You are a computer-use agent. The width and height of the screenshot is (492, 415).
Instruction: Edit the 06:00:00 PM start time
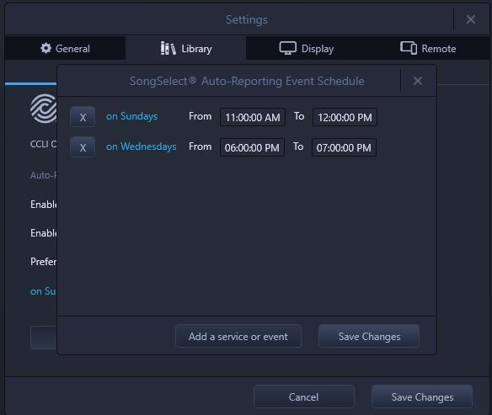point(252,147)
